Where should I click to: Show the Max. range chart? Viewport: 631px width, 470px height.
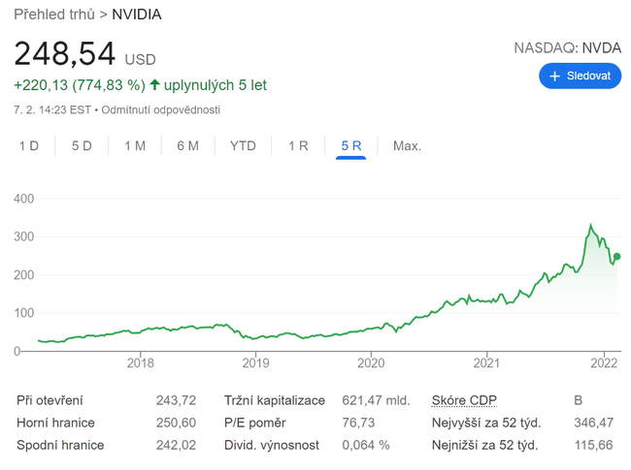[x=407, y=146]
